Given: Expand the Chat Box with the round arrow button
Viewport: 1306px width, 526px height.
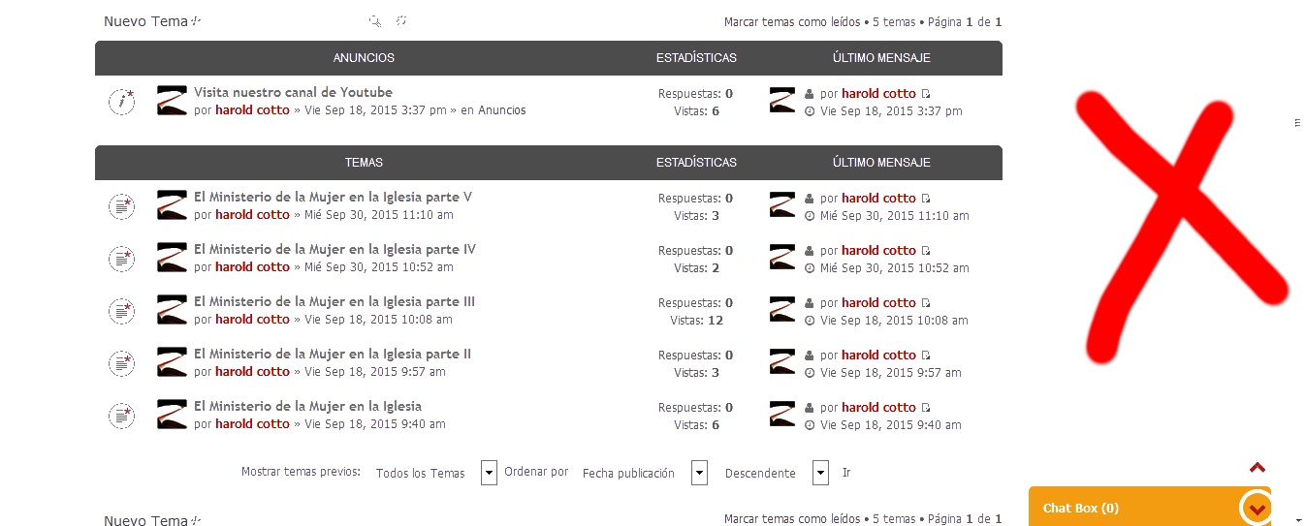Looking at the screenshot, I should (x=1257, y=508).
